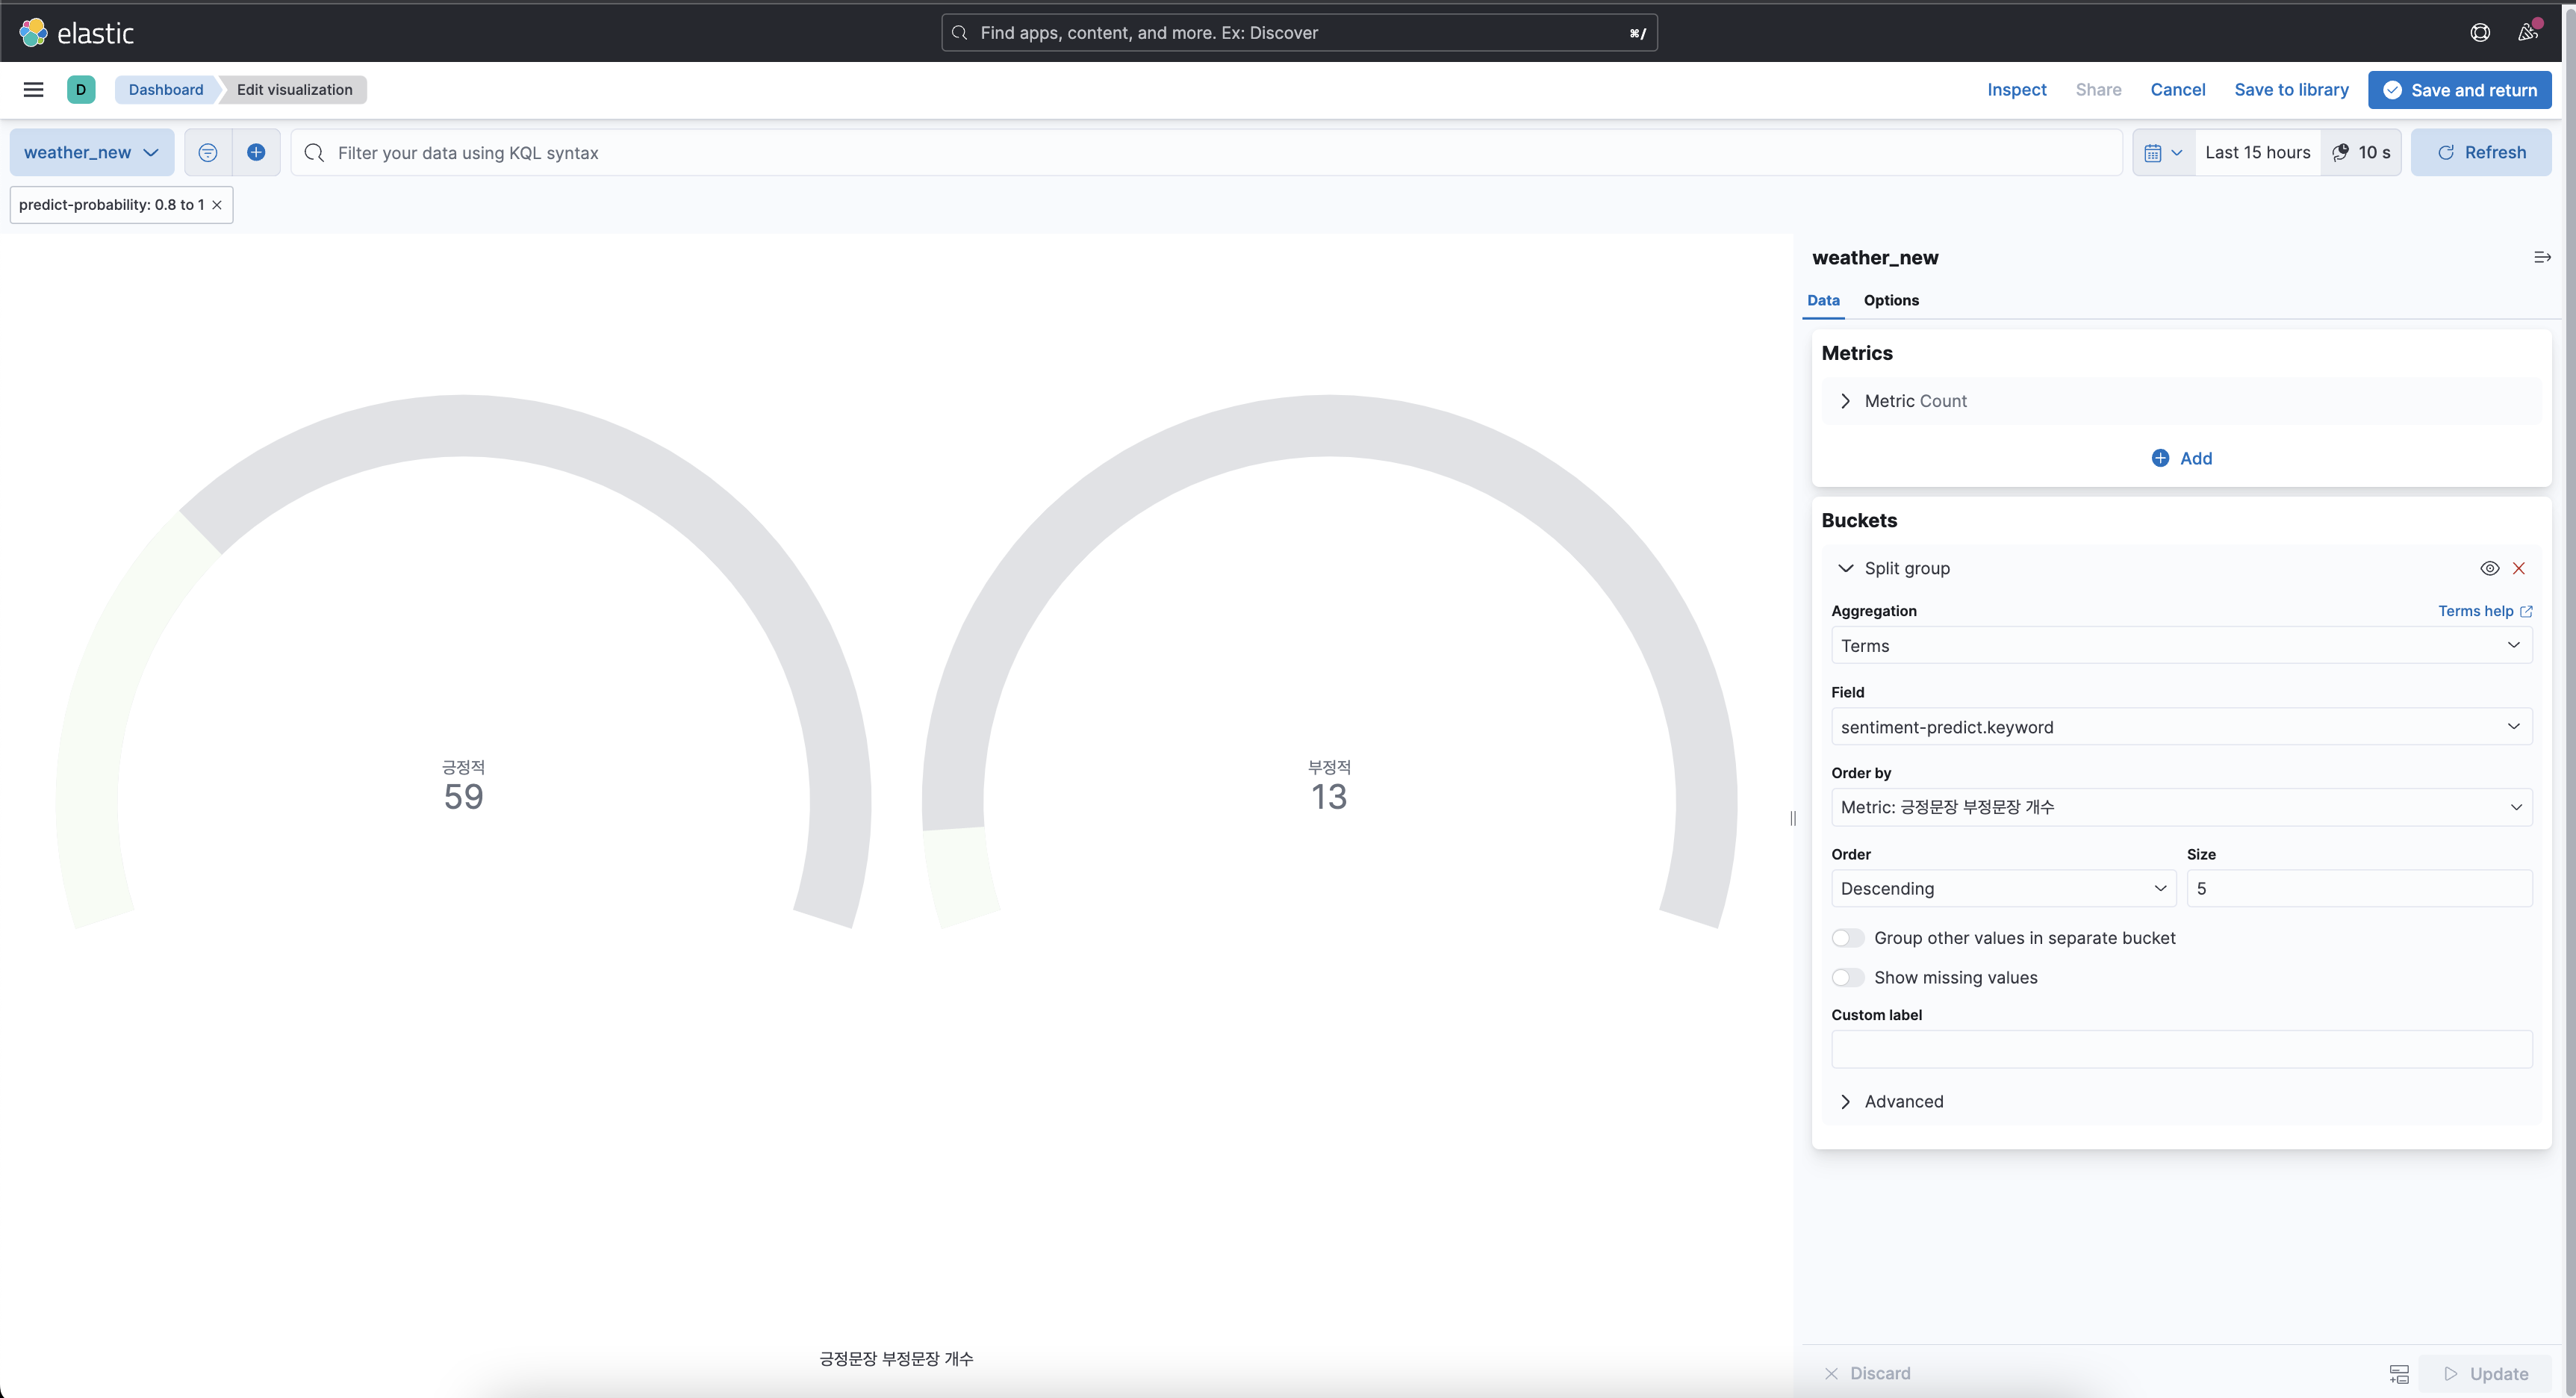Enable Group other values in separate bucket
This screenshot has width=2576, height=1398.
1847,938
